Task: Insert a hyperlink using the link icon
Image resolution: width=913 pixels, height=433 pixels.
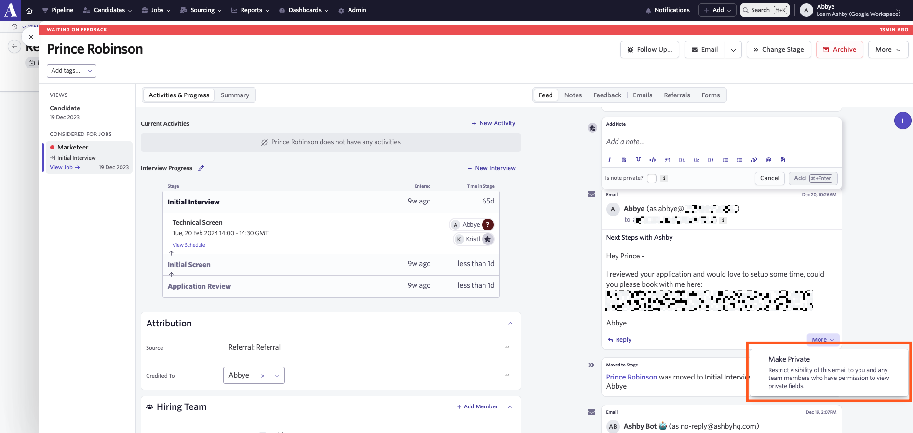Action: [x=754, y=160]
